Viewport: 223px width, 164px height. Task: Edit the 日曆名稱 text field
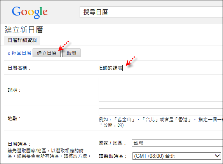pyautogui.click(x=161, y=68)
